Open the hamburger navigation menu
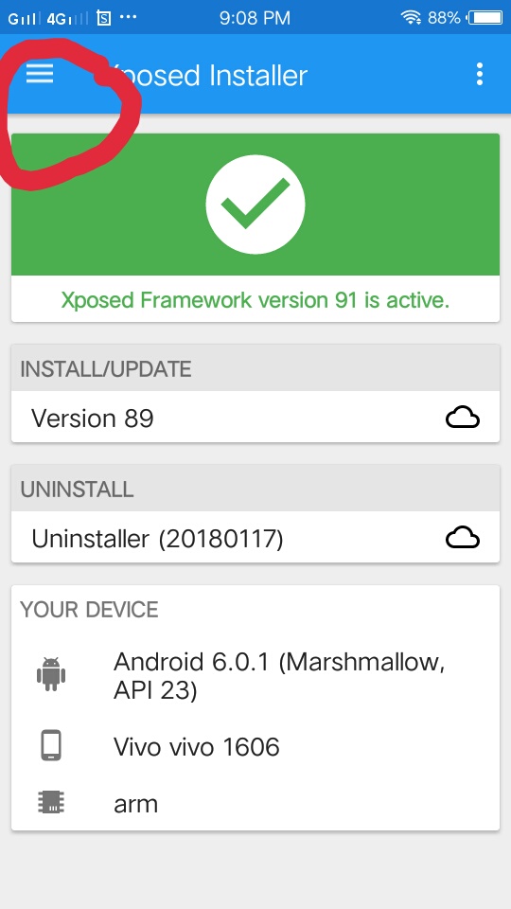Image resolution: width=511 pixels, height=909 pixels. point(40,74)
